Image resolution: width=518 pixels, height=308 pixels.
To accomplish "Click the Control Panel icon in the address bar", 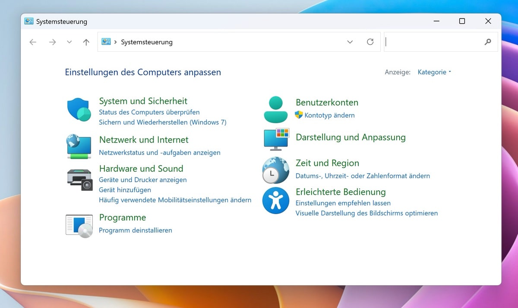I will 106,42.
